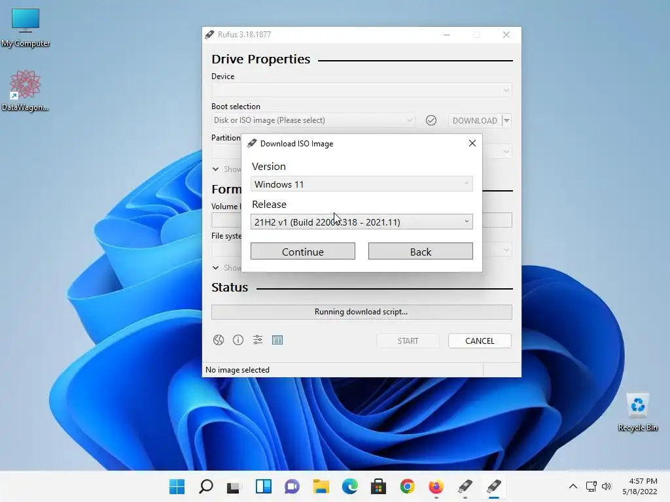Click the No image selected status text

pyautogui.click(x=238, y=370)
